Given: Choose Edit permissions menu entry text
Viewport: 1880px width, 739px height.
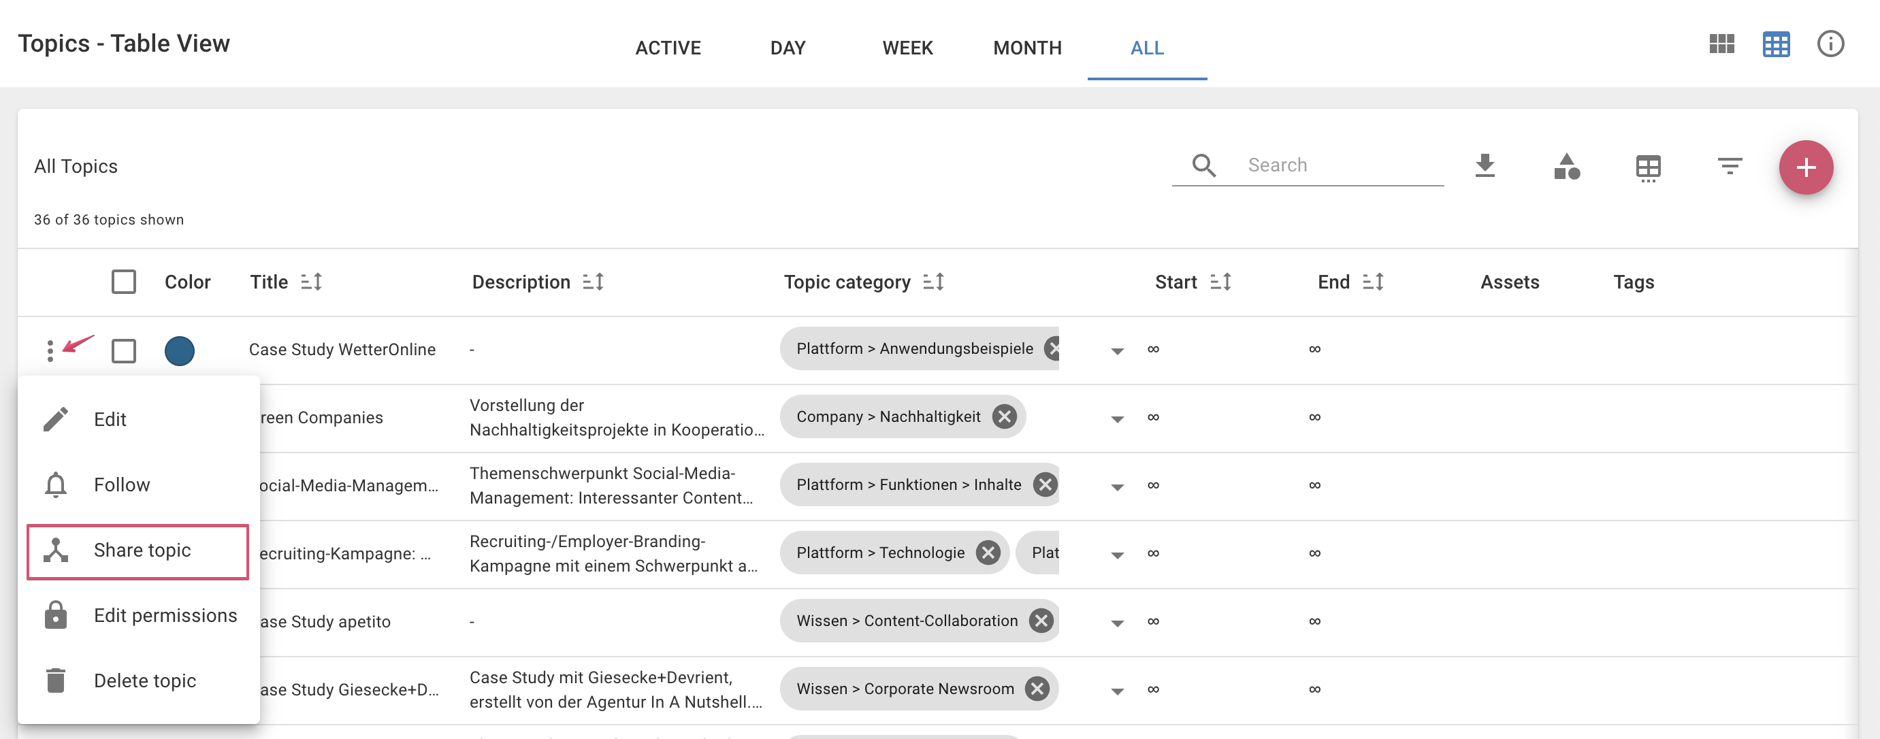Looking at the screenshot, I should coord(165,616).
